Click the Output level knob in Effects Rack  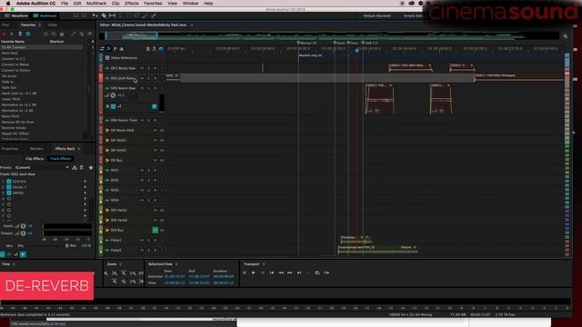(x=23, y=233)
